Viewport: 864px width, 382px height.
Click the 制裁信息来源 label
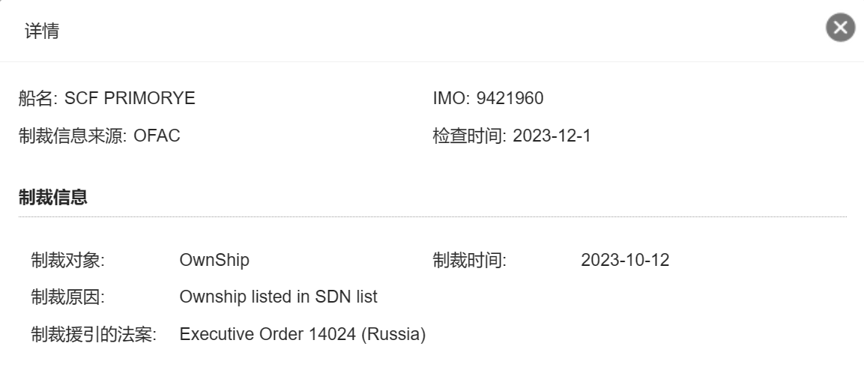pyautogui.click(x=73, y=136)
